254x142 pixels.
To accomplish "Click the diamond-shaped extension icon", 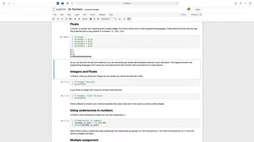I will tap(67, 3).
